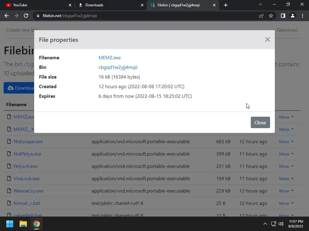This screenshot has height=231, width=309.
Task: Open the network tray icon
Action: click(x=273, y=224)
